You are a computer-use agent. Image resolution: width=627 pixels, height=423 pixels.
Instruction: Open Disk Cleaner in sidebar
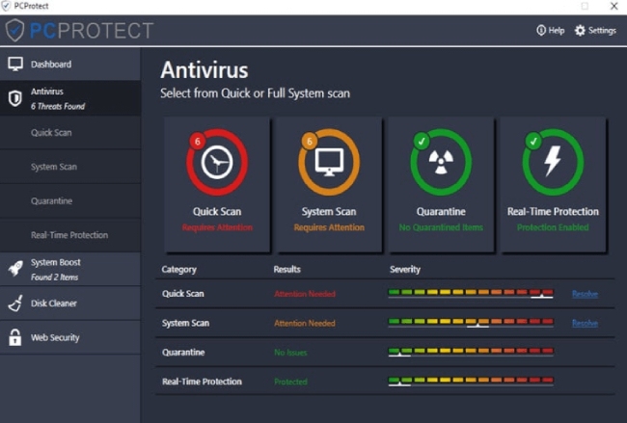(70, 304)
